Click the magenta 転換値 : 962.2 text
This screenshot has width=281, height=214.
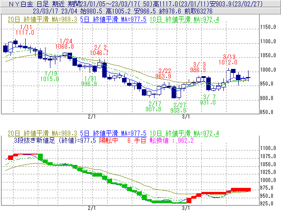172,140
